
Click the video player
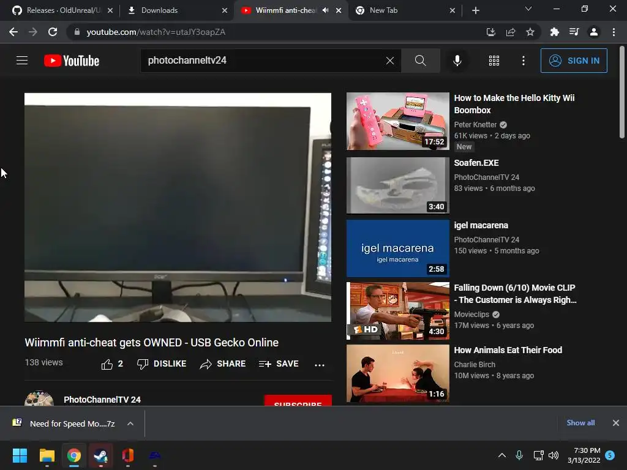pos(178,207)
